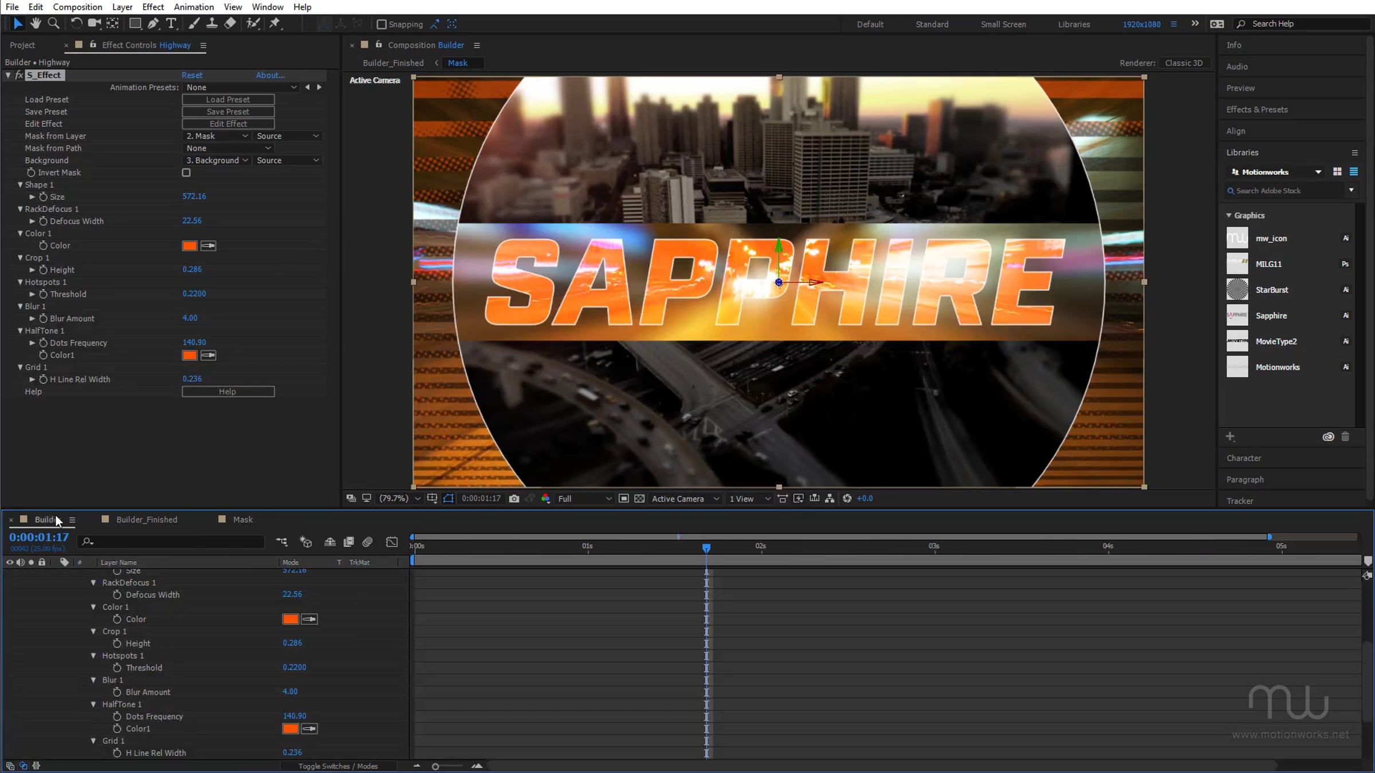The width and height of the screenshot is (1375, 773).
Task: Select the Rotation tool
Action: [x=76, y=23]
